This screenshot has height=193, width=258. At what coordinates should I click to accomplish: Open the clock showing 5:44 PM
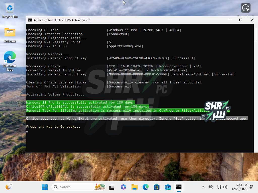239,187
